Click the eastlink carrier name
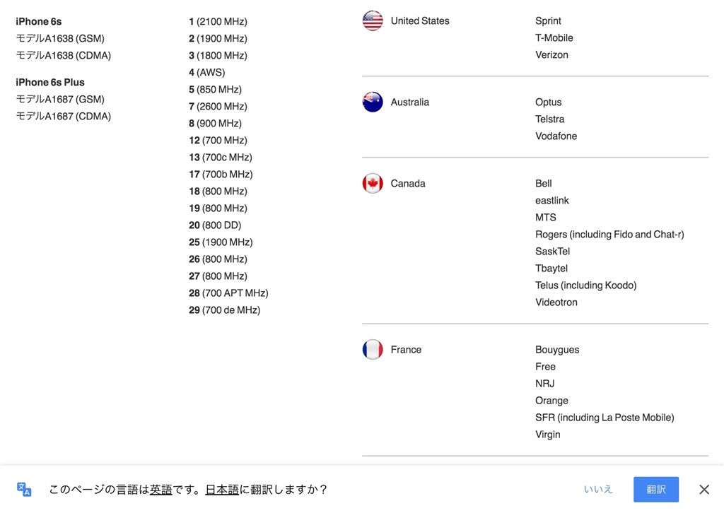Image resolution: width=724 pixels, height=513 pixels. [551, 200]
